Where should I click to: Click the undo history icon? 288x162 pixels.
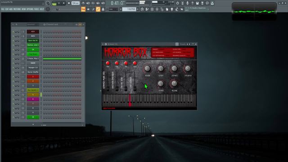pos(177,3)
